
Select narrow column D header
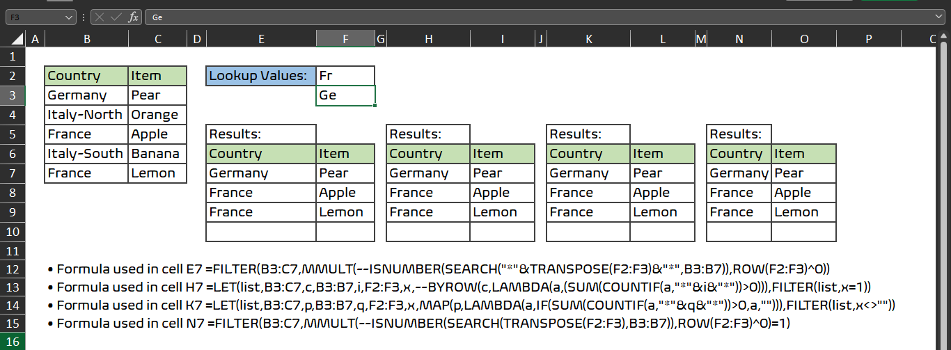point(196,40)
